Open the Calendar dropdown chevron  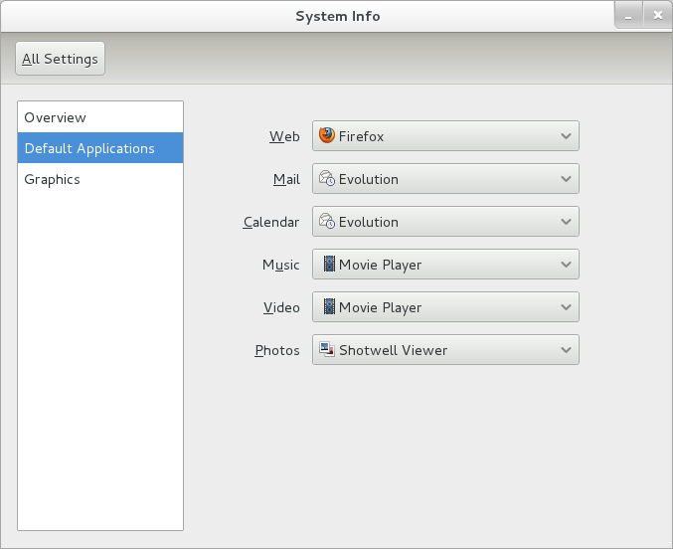(x=566, y=222)
